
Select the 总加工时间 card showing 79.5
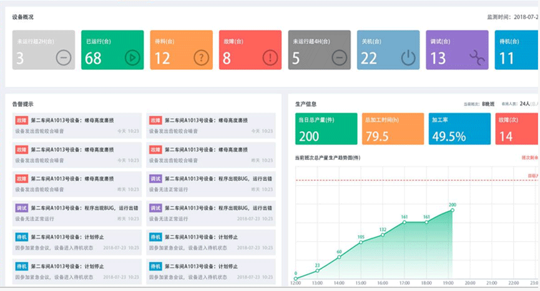[x=392, y=129]
